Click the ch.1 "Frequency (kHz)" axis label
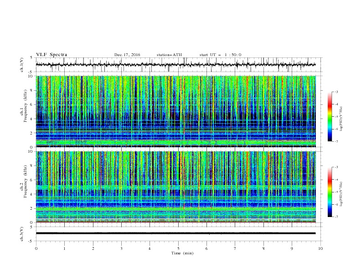Image resolution: width=361 pixels, height=279 pixels. point(26,105)
